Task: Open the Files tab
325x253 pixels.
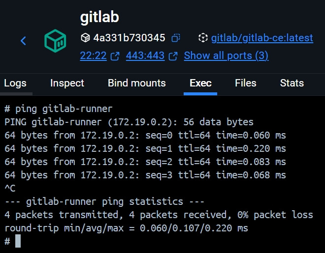Action: tap(246, 84)
